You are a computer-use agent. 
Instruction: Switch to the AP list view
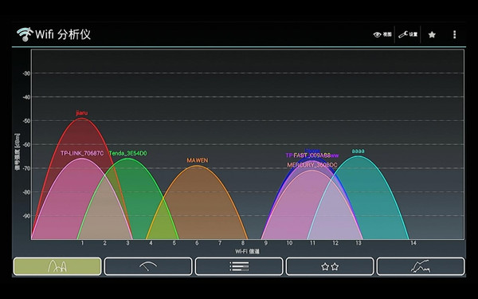239,266
